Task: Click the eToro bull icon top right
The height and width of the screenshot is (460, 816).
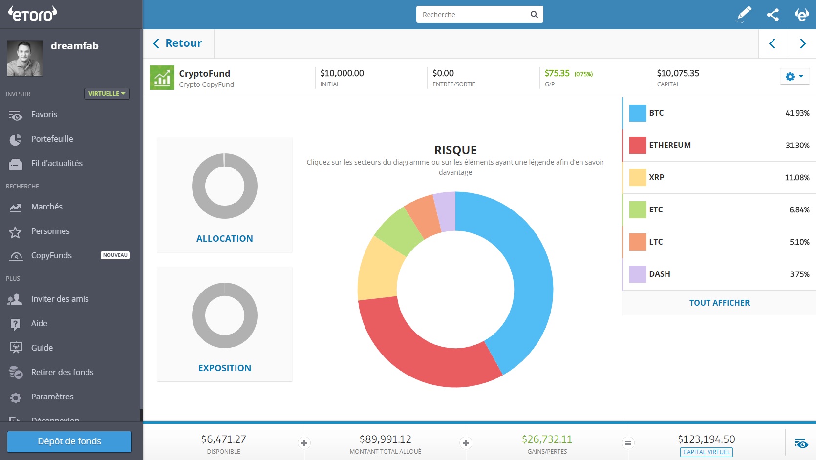Action: click(x=801, y=15)
